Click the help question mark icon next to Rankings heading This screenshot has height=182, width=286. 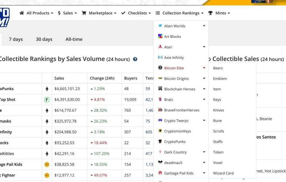135,59
